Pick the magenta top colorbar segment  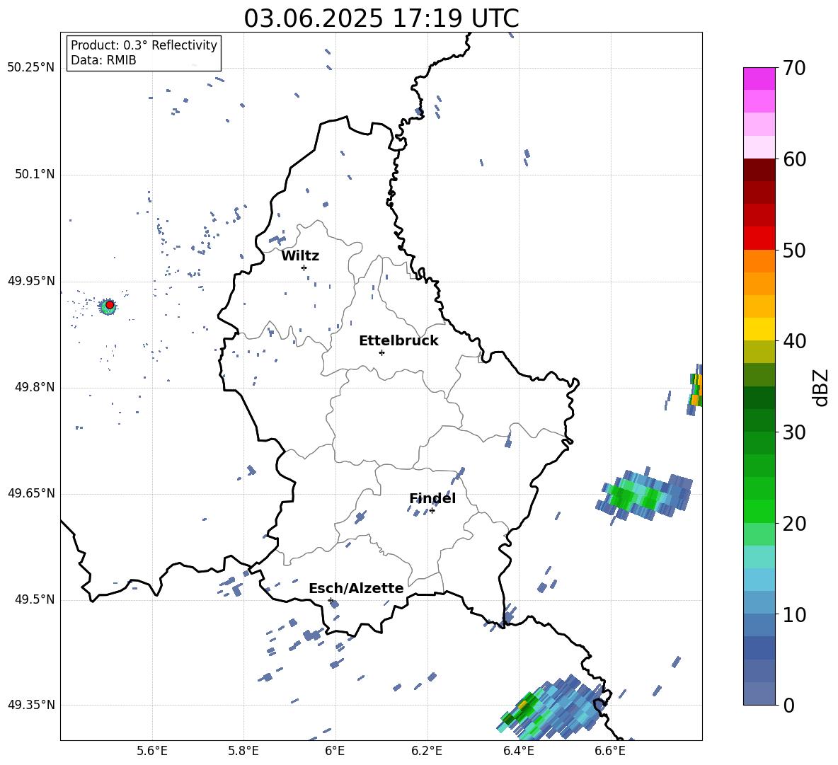[759, 79]
